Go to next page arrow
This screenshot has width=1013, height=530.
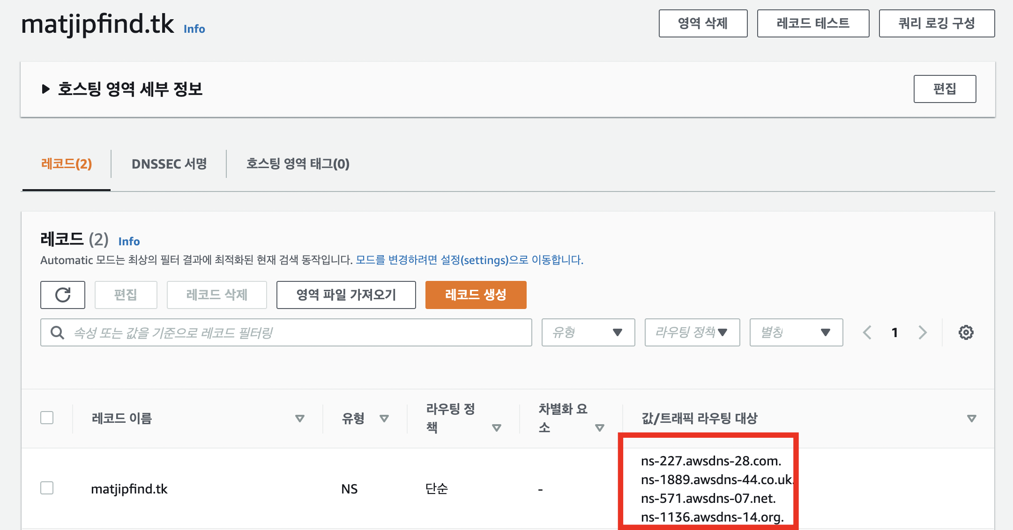(923, 332)
